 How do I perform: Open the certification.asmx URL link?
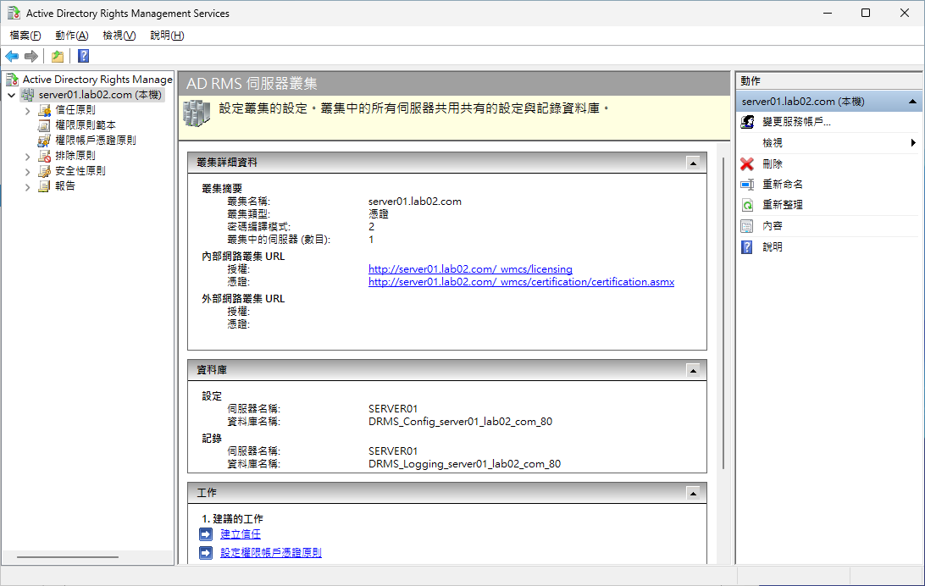tap(522, 282)
